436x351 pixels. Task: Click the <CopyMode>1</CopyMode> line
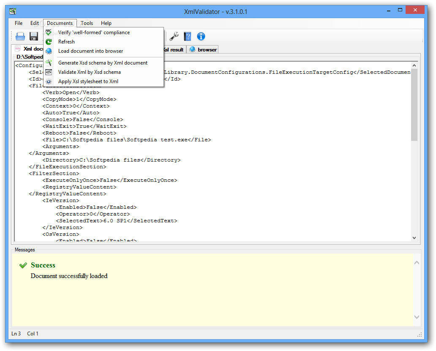click(79, 99)
